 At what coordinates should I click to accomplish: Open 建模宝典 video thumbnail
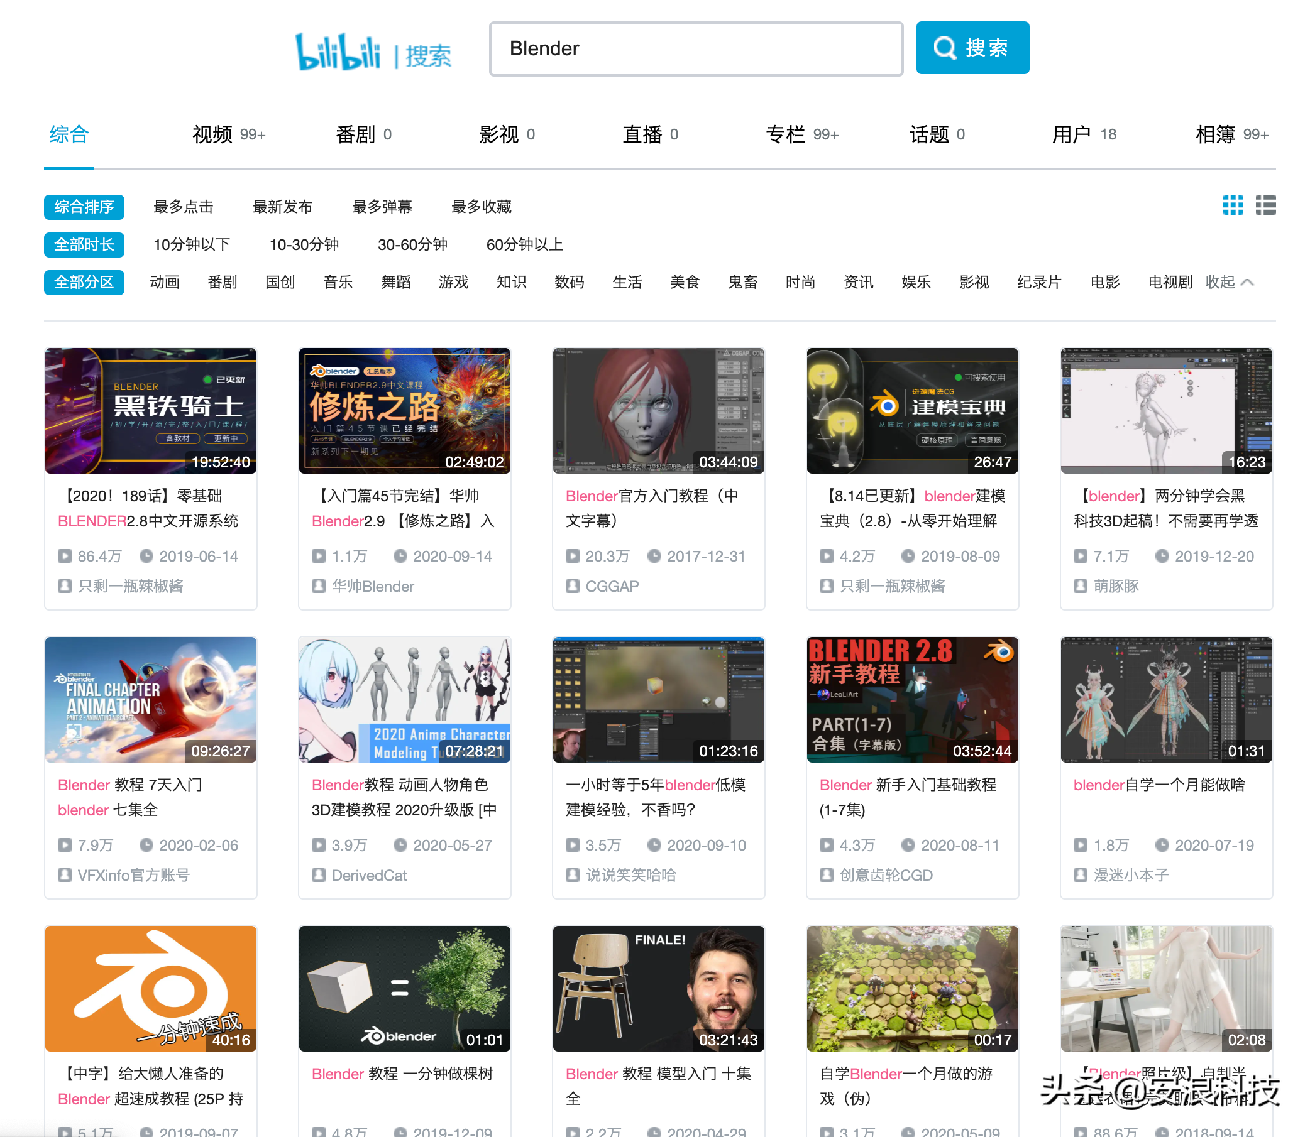pos(913,410)
